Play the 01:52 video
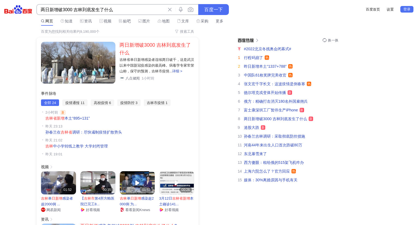420x225 pixels. [x=59, y=183]
